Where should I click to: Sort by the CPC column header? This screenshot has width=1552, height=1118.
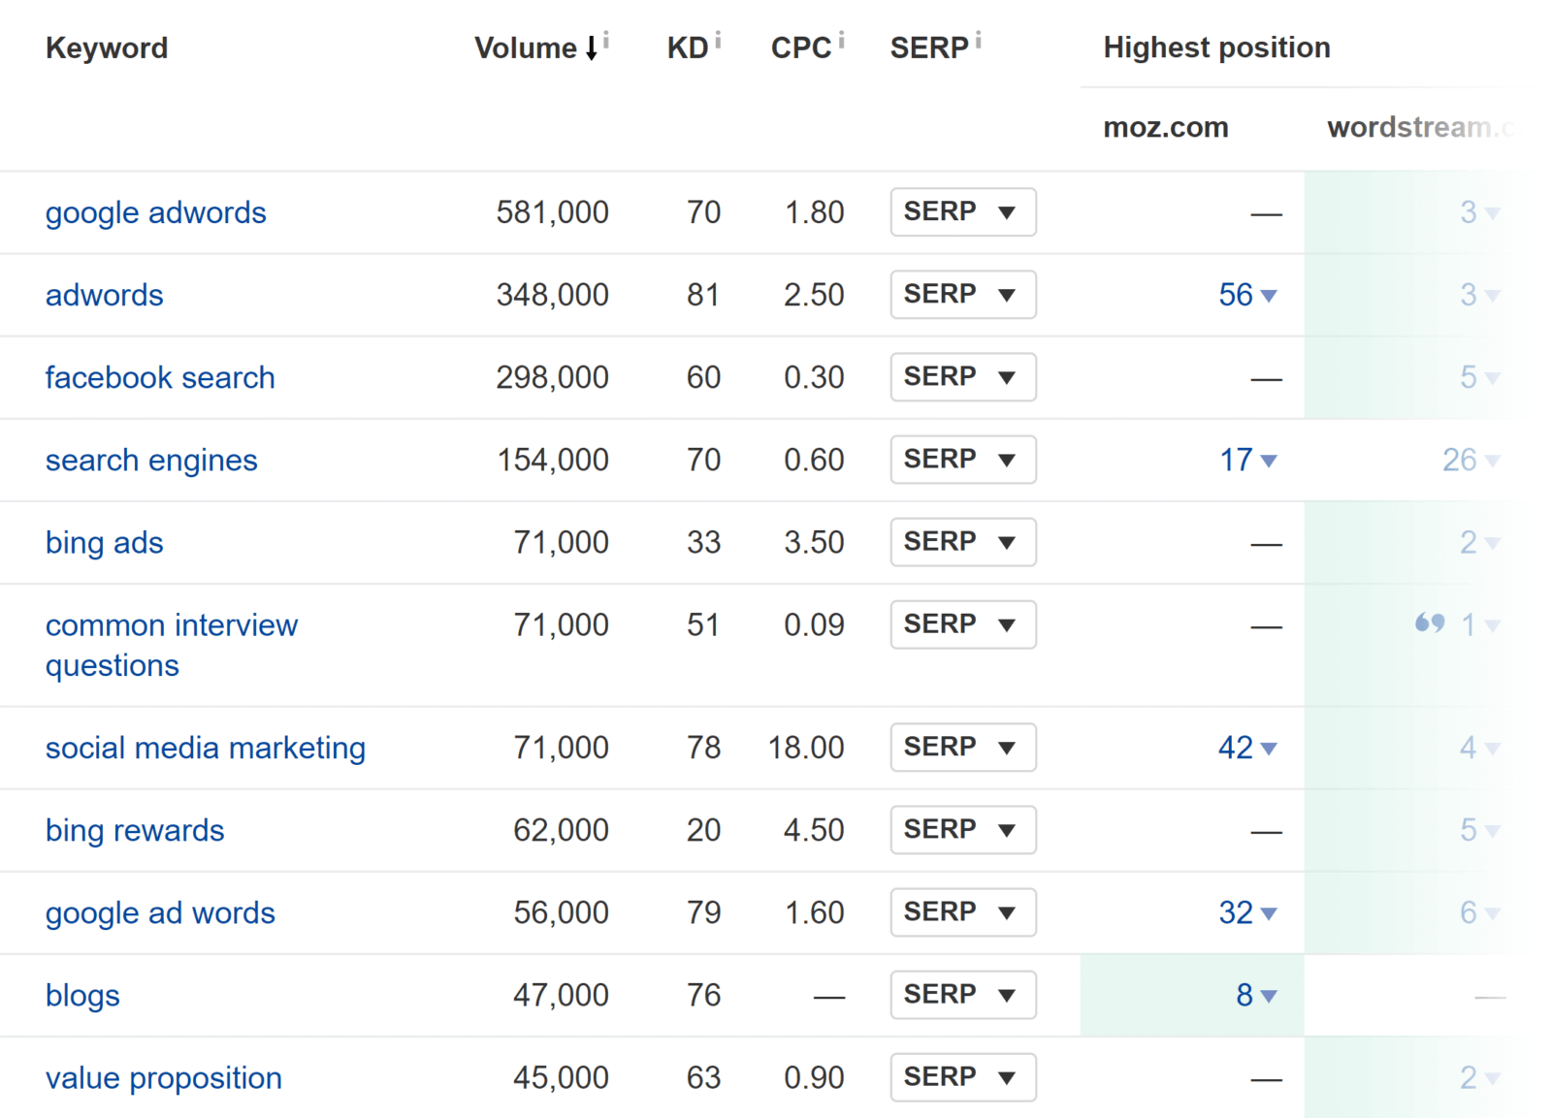tap(801, 48)
